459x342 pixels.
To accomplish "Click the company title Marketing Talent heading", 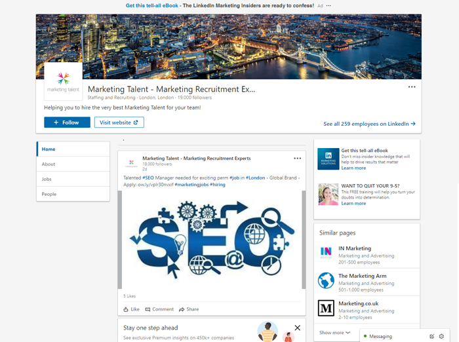I will coord(172,89).
